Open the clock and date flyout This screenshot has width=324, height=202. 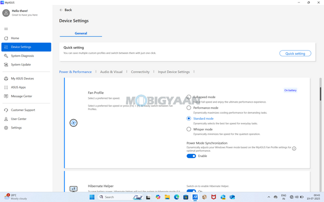pos(313,197)
